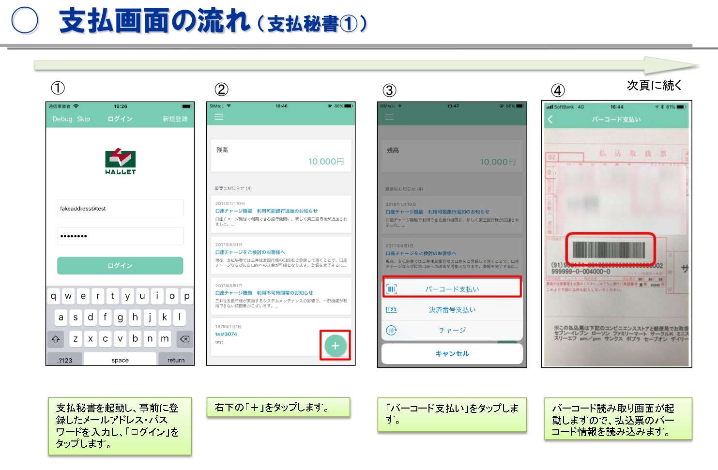Choose チャージ in the action sheet
The image size is (718, 470).
(x=452, y=330)
